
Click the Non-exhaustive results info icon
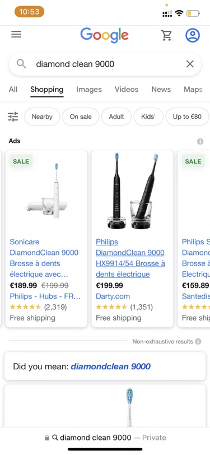pyautogui.click(x=198, y=341)
